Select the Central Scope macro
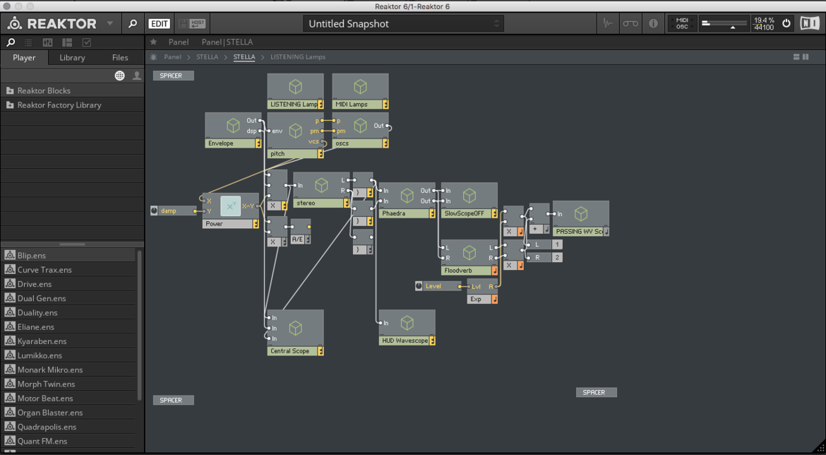Screen dimensions: 826x455 click(296, 333)
